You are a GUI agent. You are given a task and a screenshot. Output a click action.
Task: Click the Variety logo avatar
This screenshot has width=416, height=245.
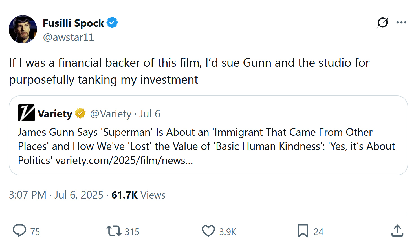point(26,113)
